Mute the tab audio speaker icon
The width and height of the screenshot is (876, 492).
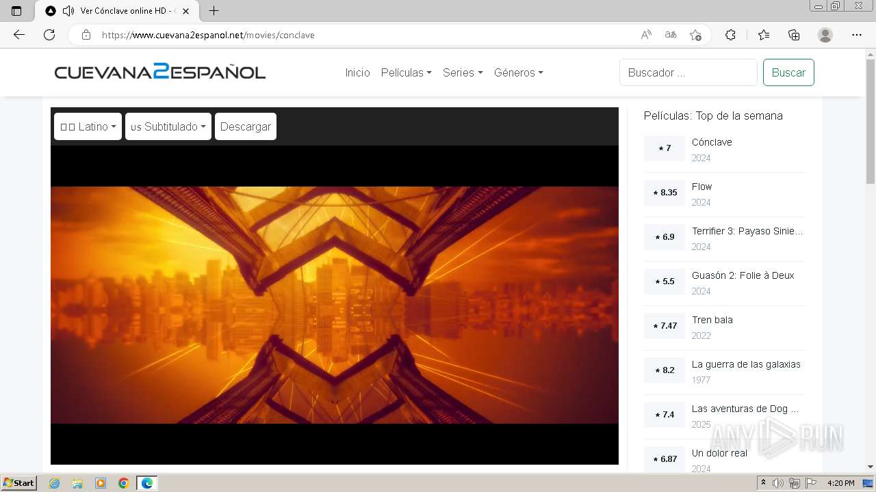coord(68,11)
